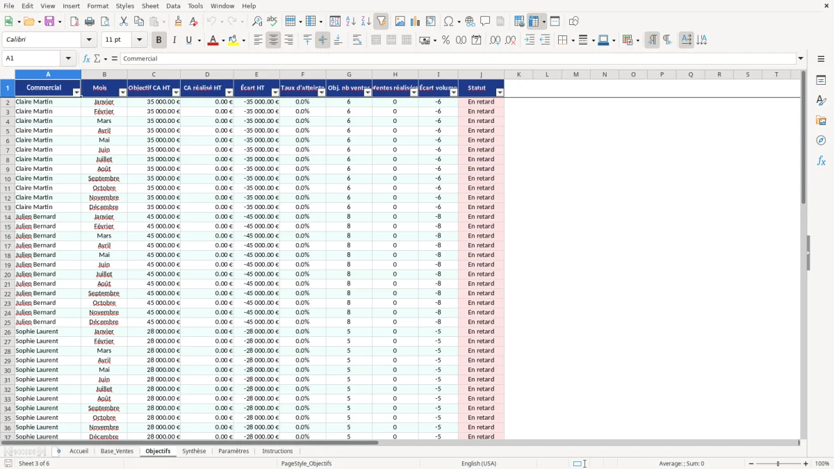The width and height of the screenshot is (834, 469).
Task: Insert a hyperlink
Action: tap(470, 22)
